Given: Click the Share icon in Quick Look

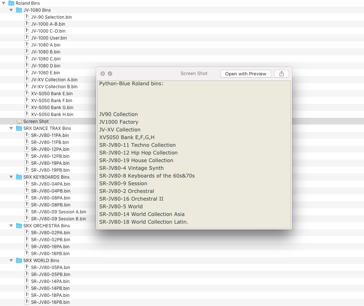Looking at the screenshot, I should (281, 74).
